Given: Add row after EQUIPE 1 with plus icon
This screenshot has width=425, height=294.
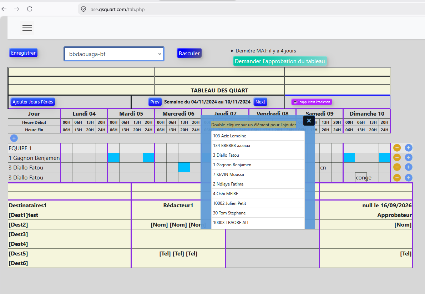Looking at the screenshot, I should (409, 148).
